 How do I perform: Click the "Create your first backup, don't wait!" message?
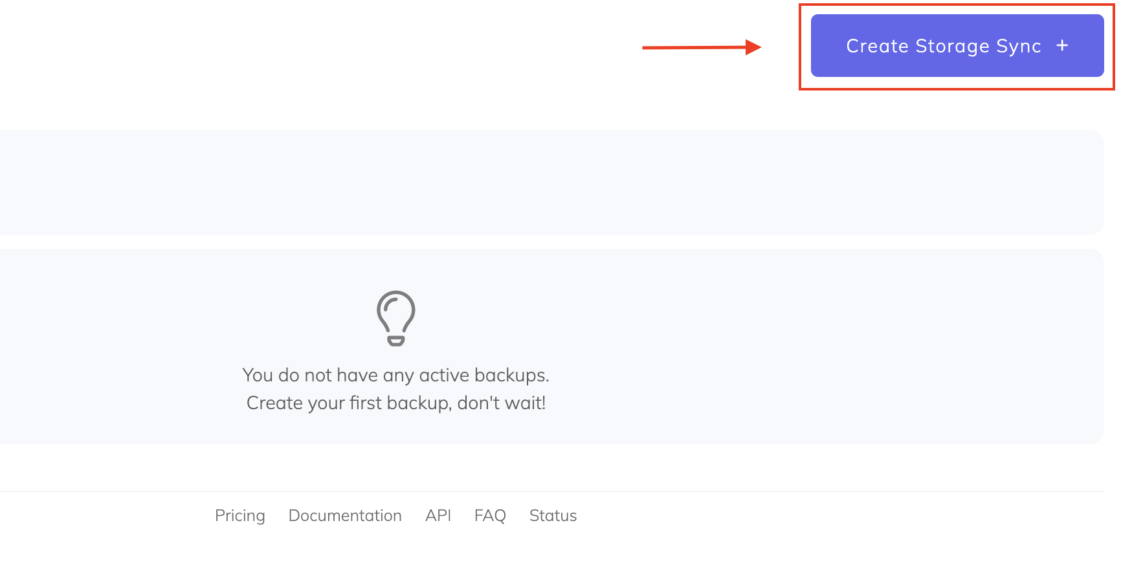click(x=396, y=403)
